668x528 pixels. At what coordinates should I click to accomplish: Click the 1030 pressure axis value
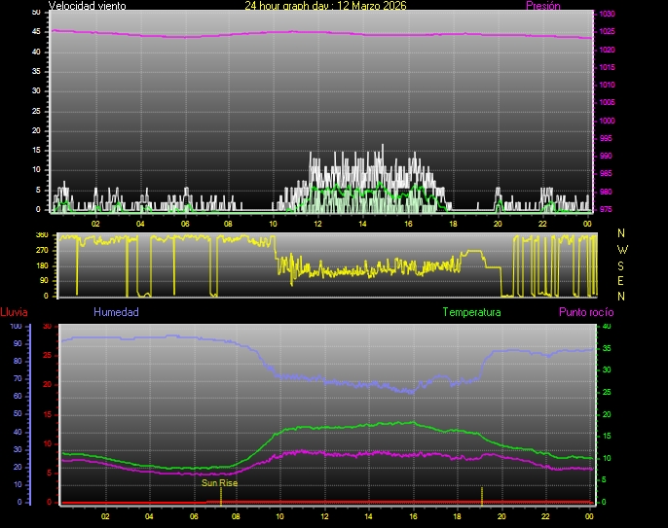[607, 15]
